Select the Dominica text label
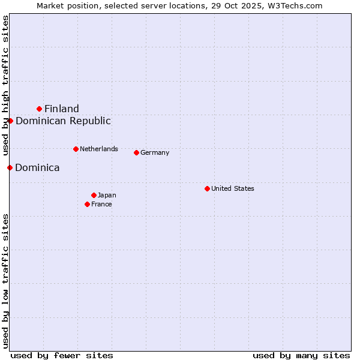 [37, 167]
